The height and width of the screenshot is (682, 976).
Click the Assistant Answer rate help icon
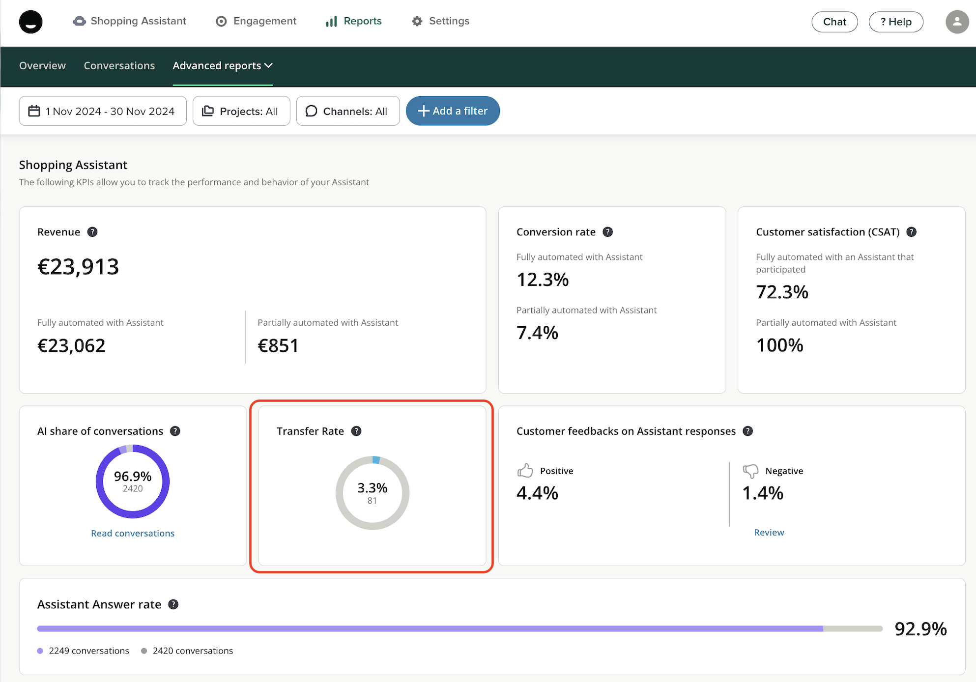click(x=173, y=604)
